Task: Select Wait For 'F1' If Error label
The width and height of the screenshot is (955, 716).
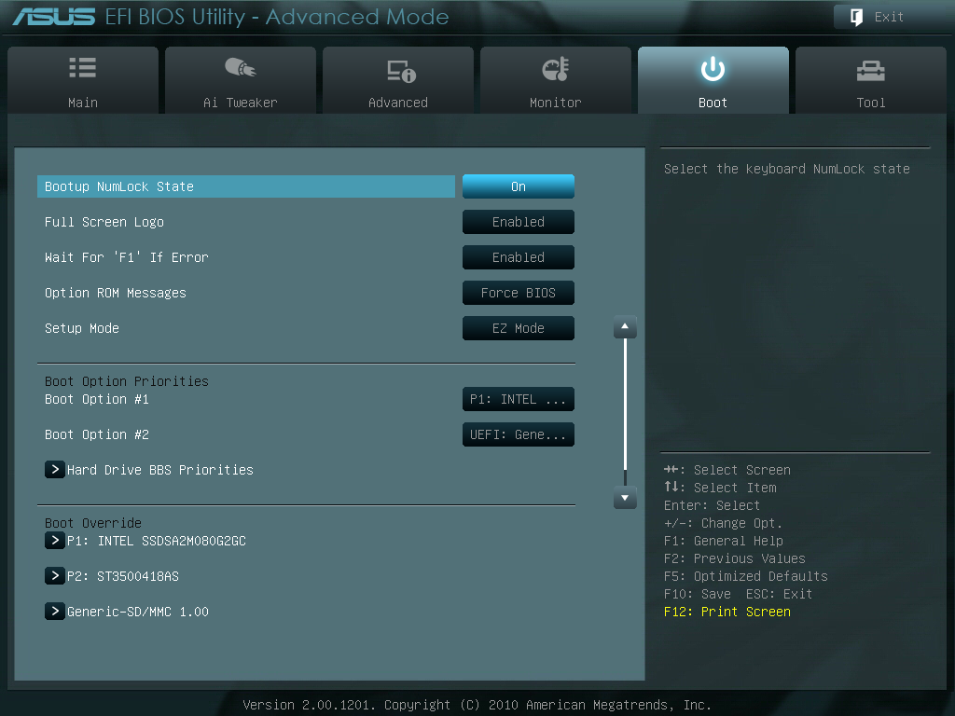Action: 127,257
